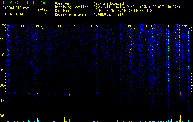Select the meteor echo just before 1315
193x122 pixels.
click(91, 94)
